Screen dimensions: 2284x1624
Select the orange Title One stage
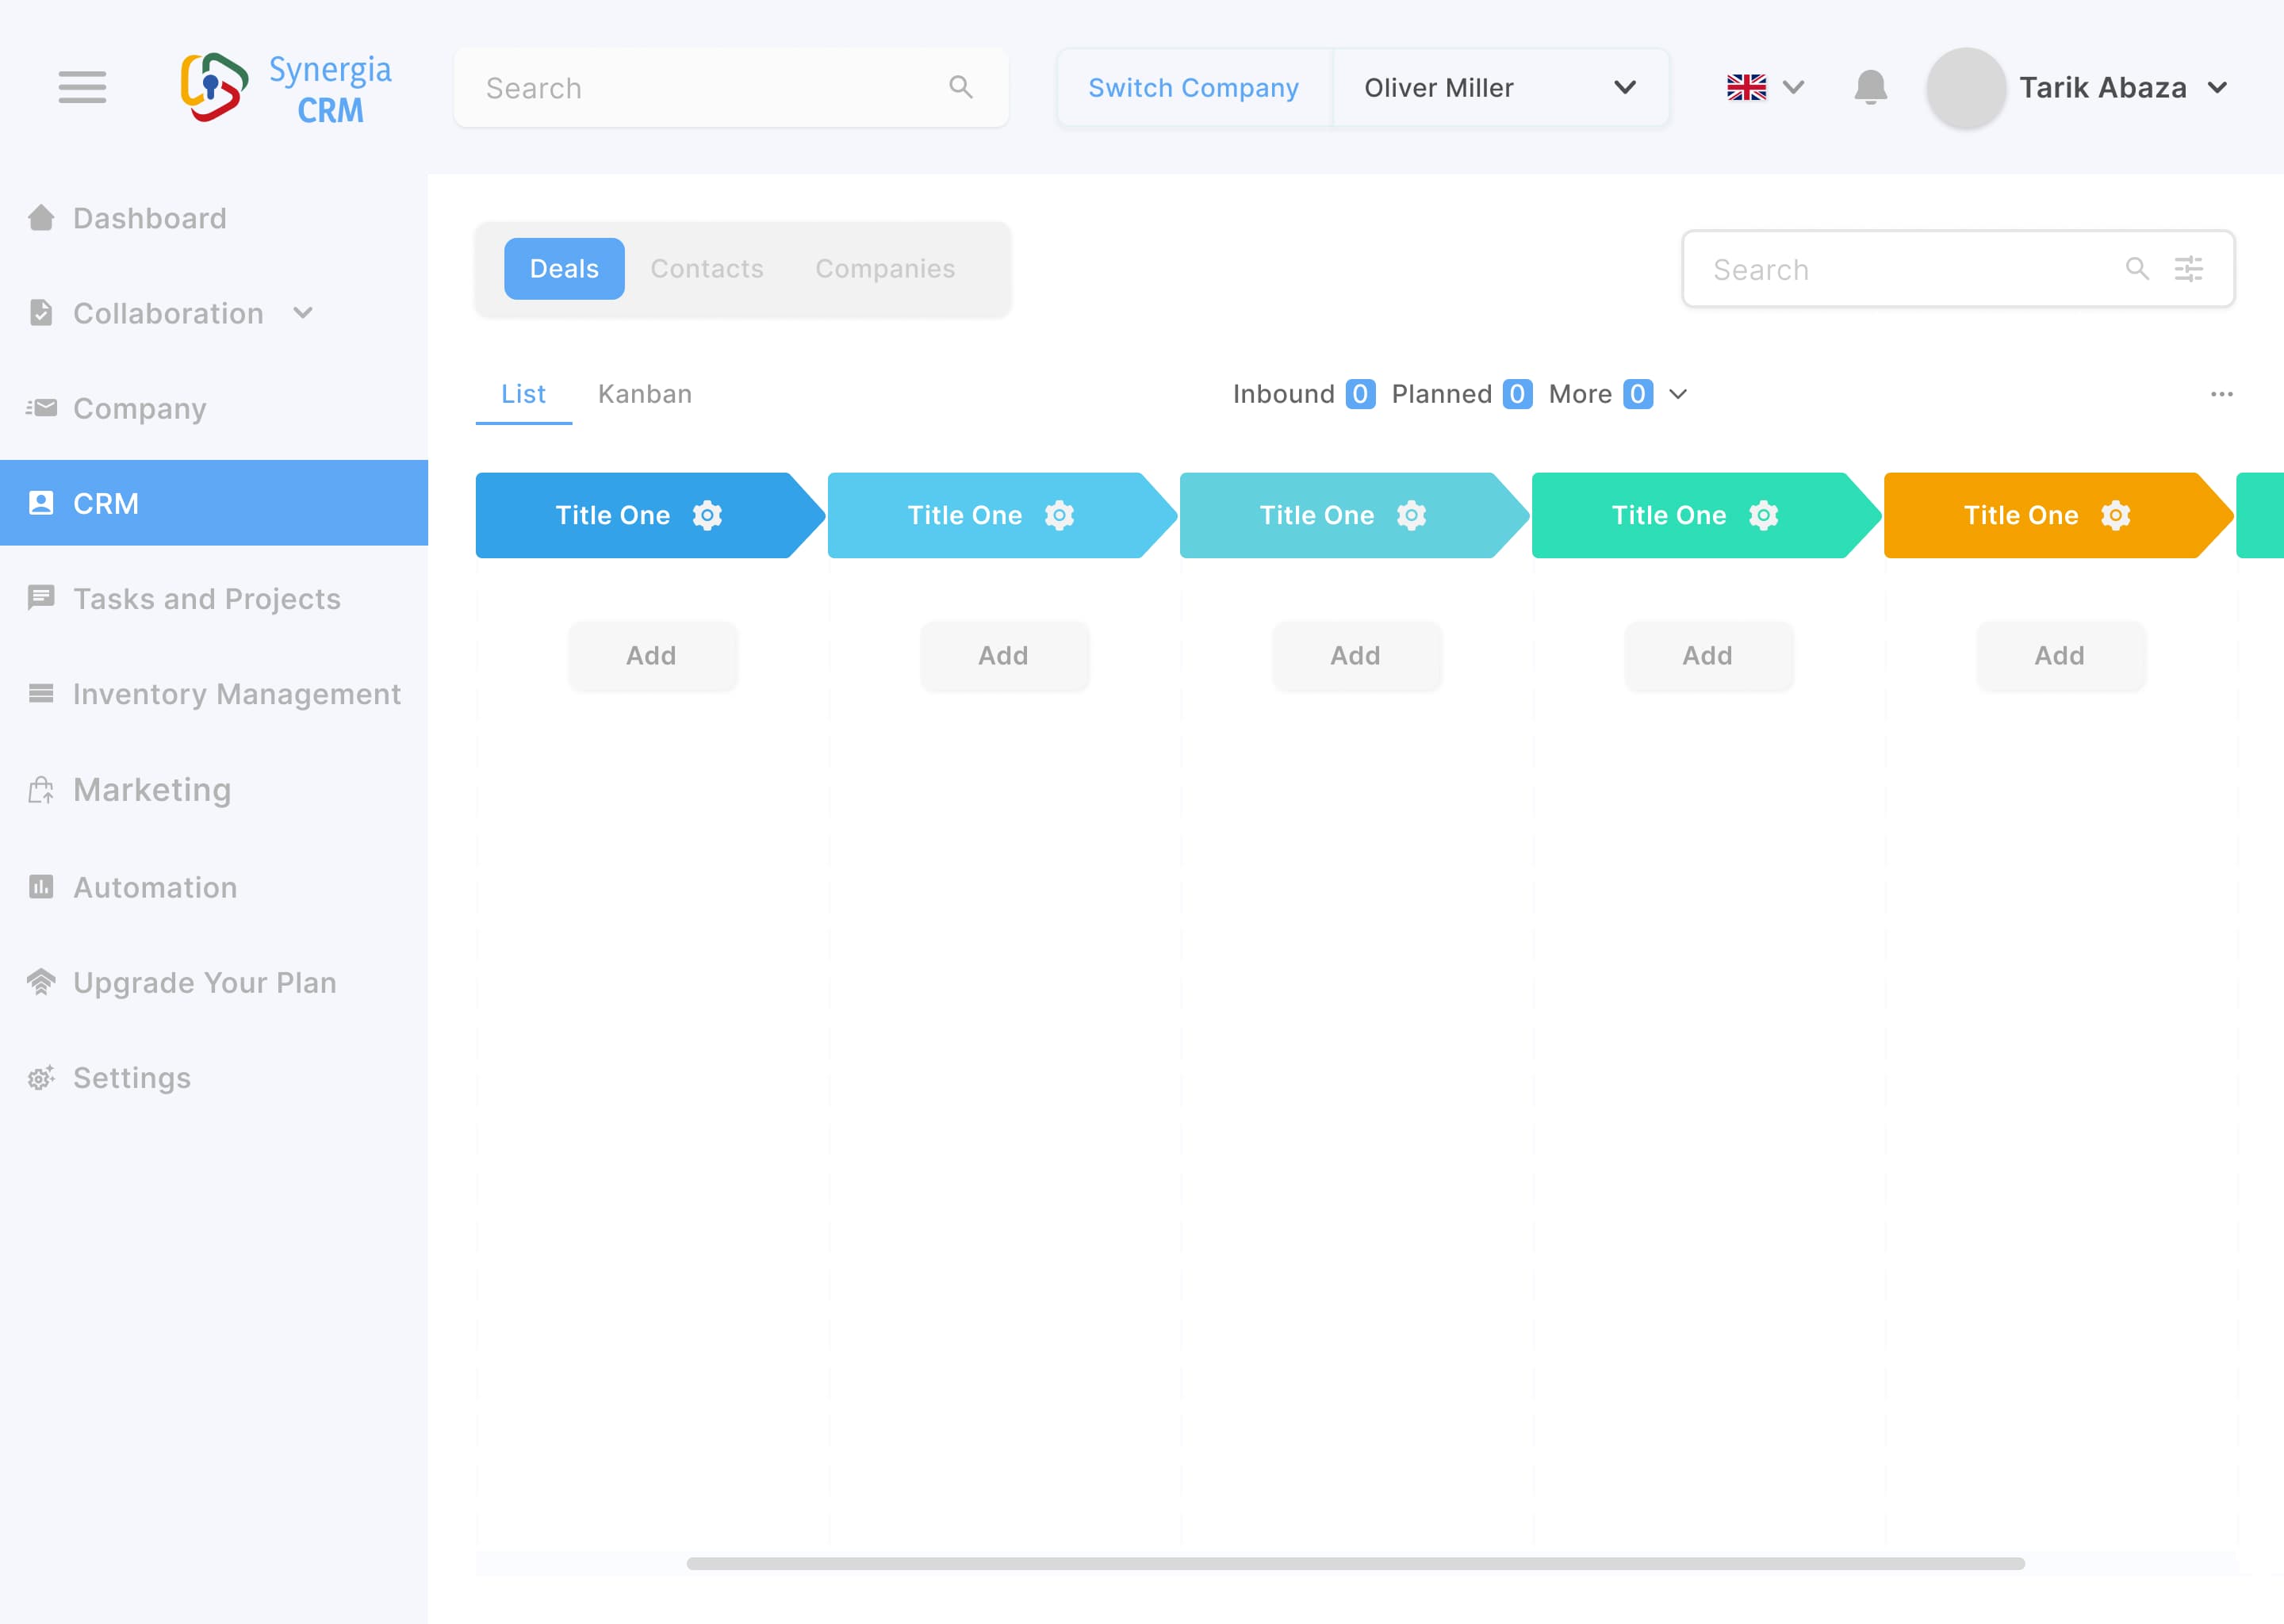[x=2058, y=515]
